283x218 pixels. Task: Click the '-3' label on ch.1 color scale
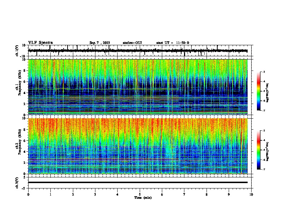[x=263, y=72]
